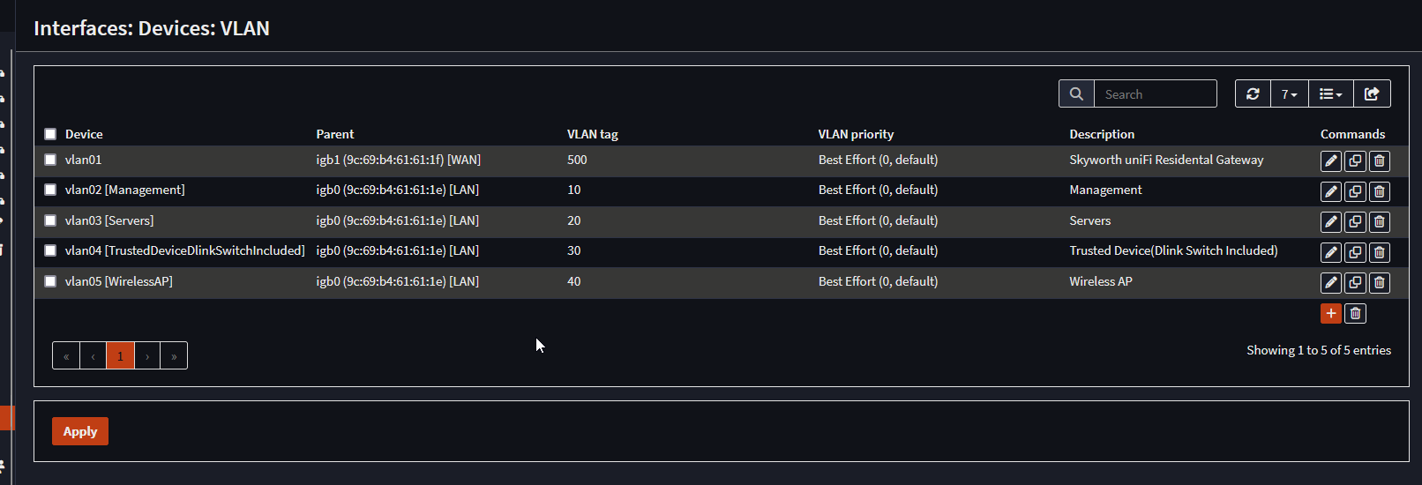Image resolution: width=1422 pixels, height=485 pixels.
Task: Open the column selection list dropdown
Action: [x=1330, y=93]
